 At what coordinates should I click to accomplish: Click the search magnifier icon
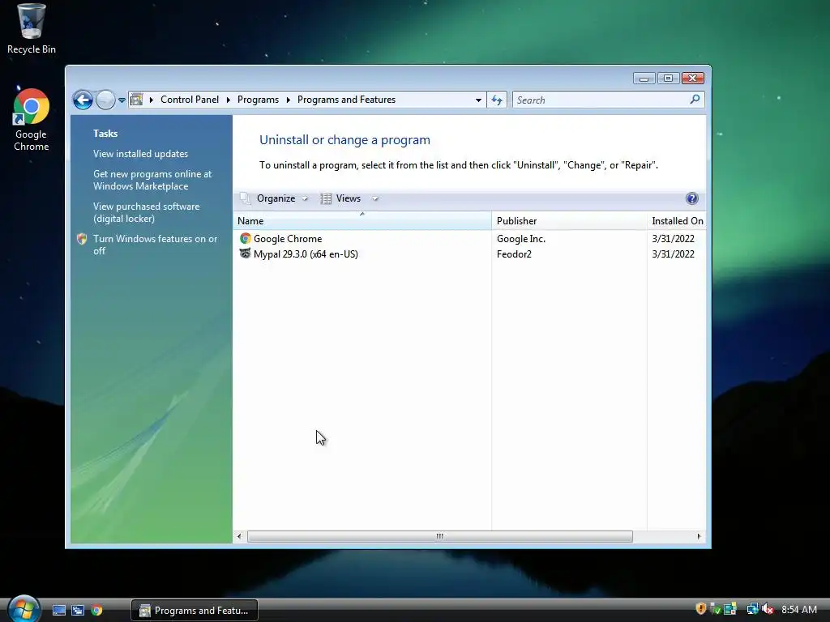[695, 100]
